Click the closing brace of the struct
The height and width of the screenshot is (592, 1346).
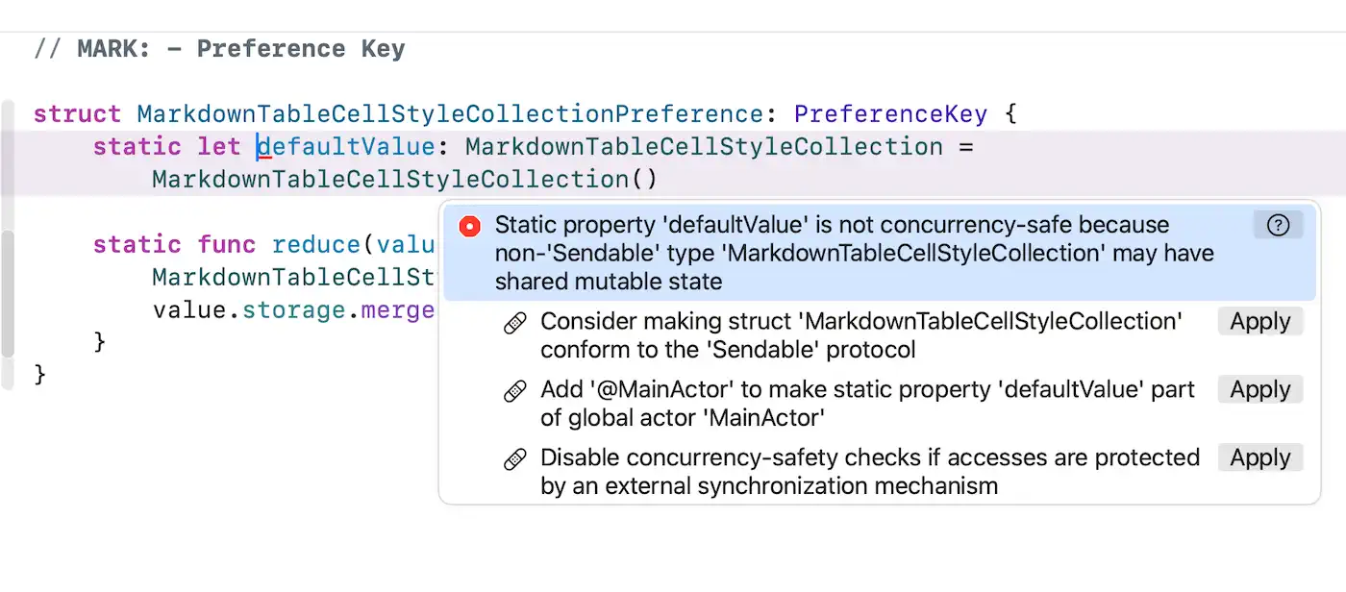click(37, 375)
